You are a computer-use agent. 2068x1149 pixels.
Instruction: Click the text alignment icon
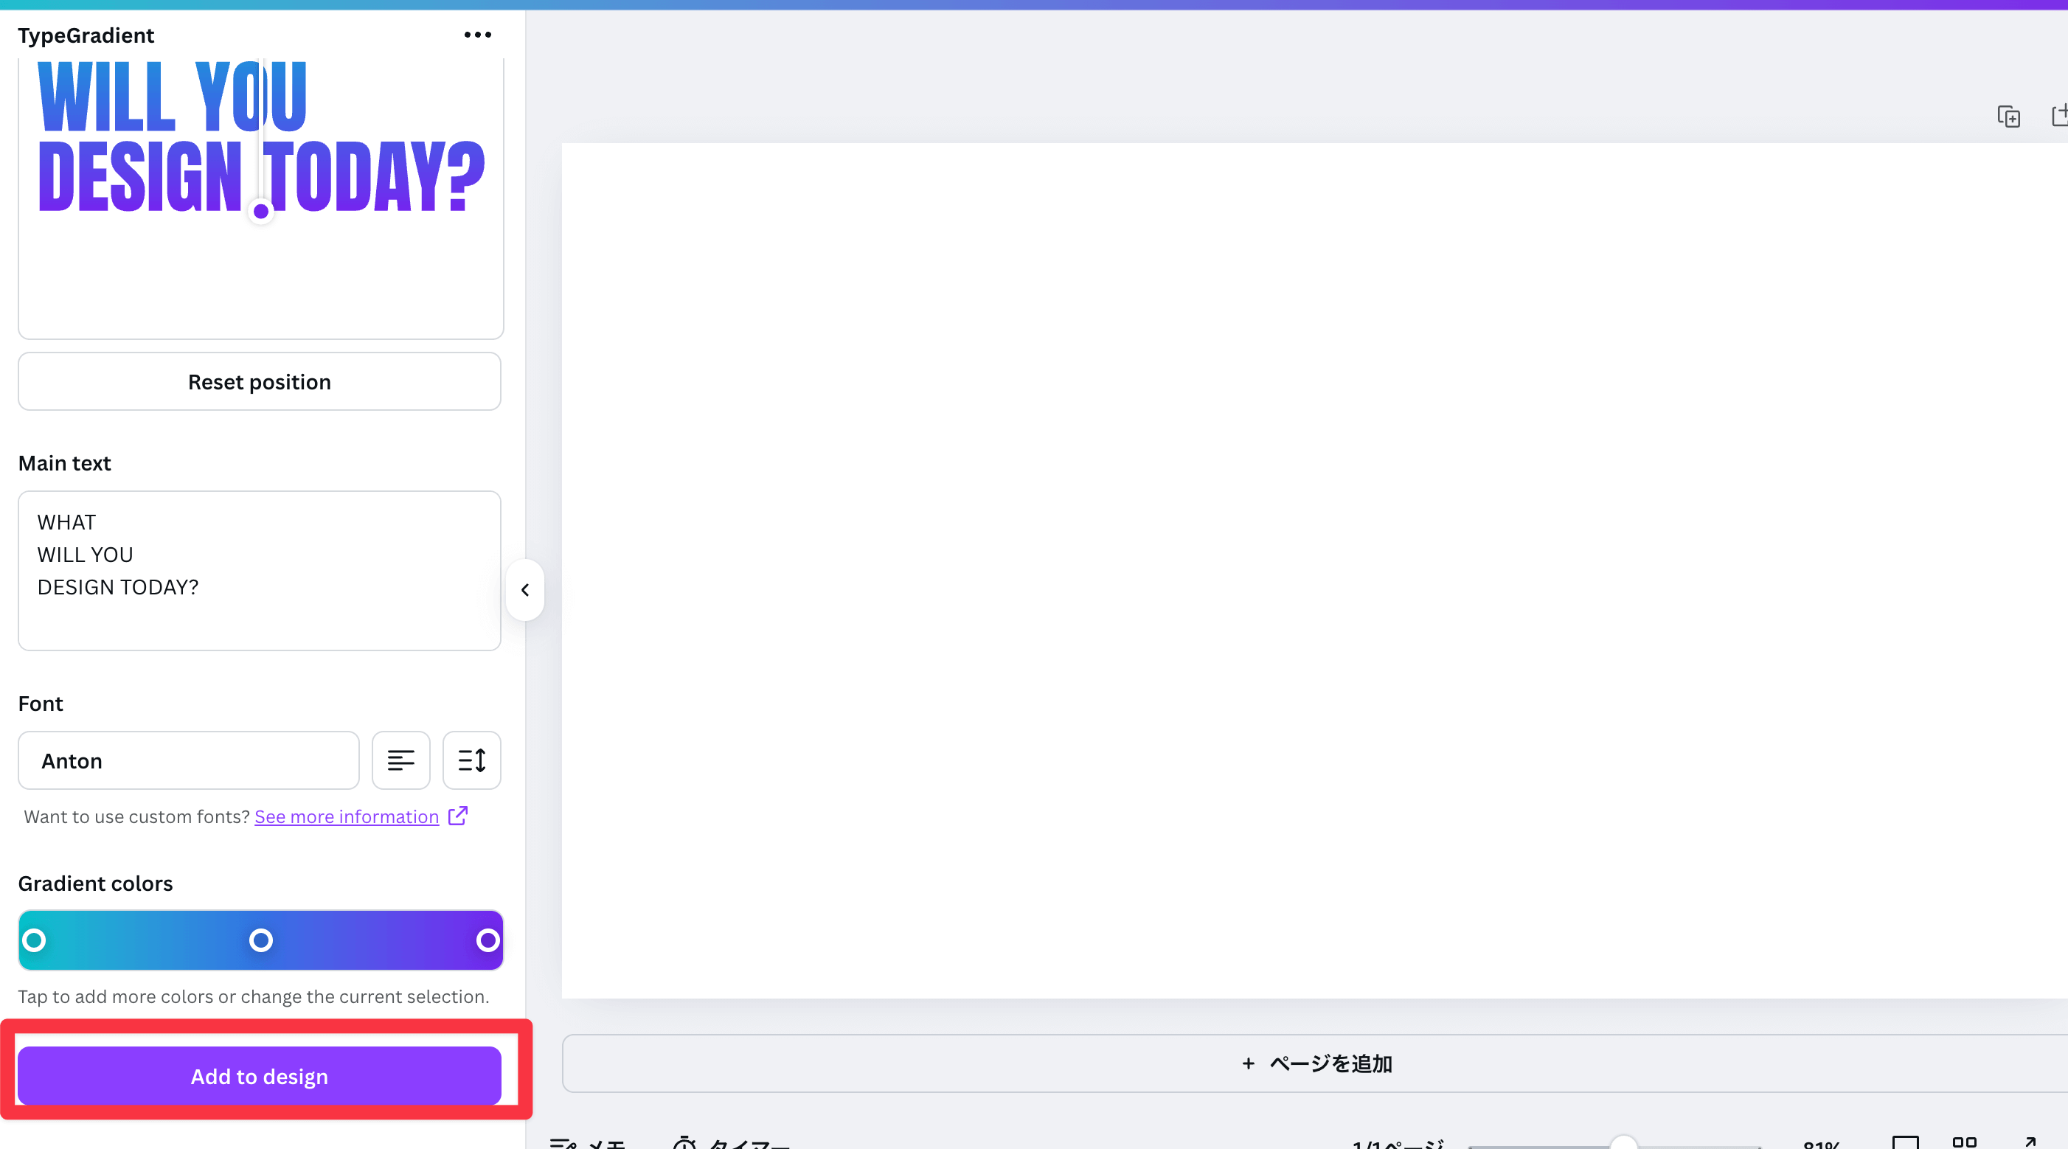coord(400,760)
